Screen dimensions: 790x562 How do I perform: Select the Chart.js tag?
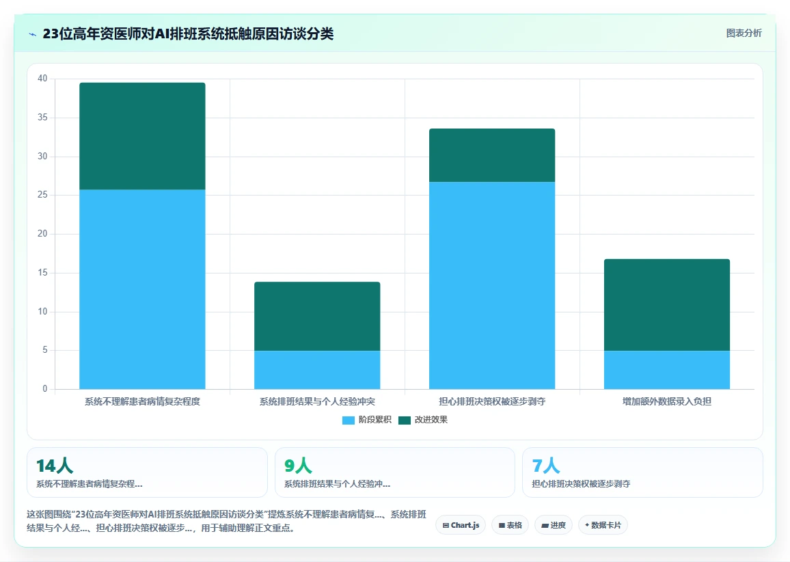[461, 525]
